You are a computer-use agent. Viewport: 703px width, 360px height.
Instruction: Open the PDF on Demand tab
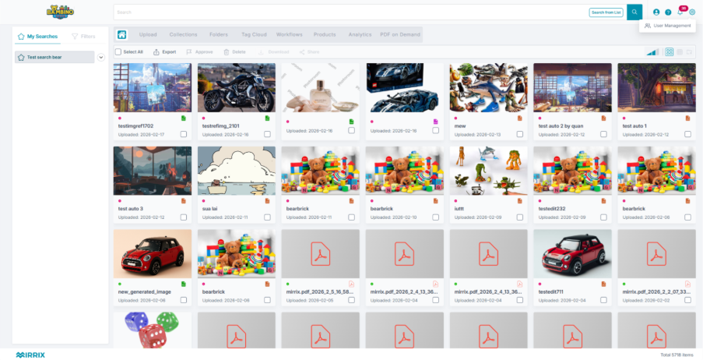tap(400, 34)
